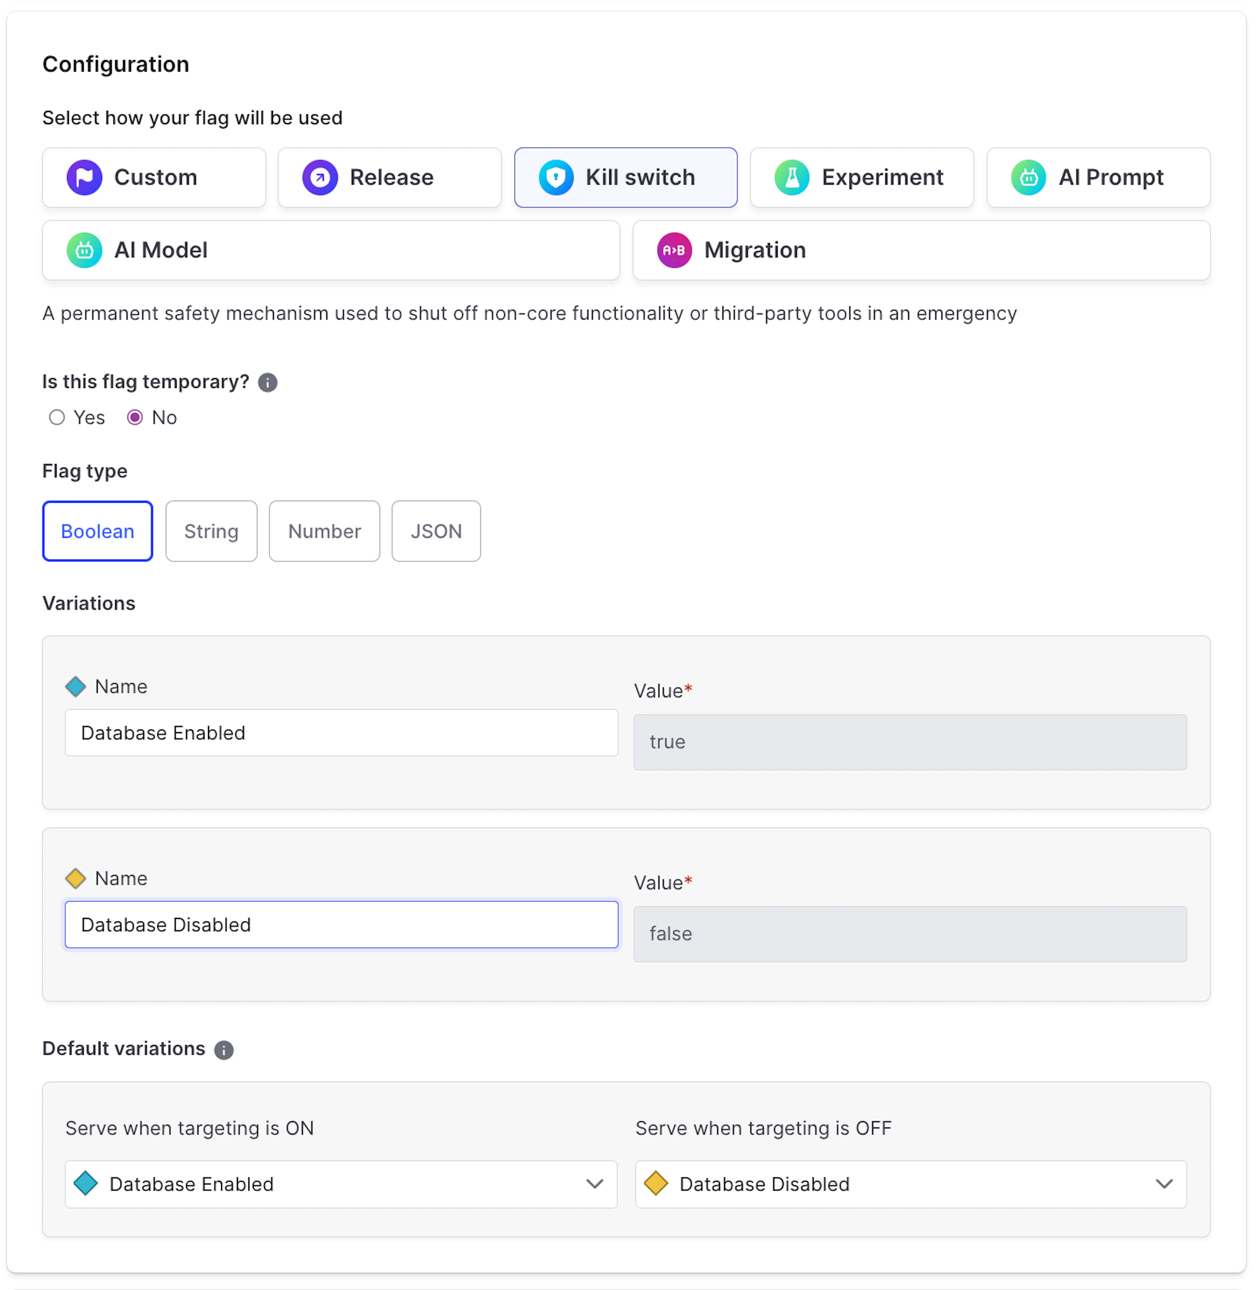Select the Boolean flag type

[97, 532]
